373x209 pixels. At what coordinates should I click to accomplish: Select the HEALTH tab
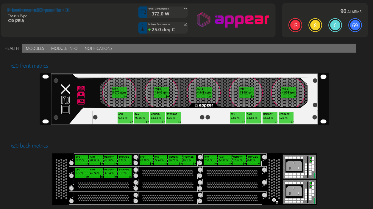[x=12, y=48]
